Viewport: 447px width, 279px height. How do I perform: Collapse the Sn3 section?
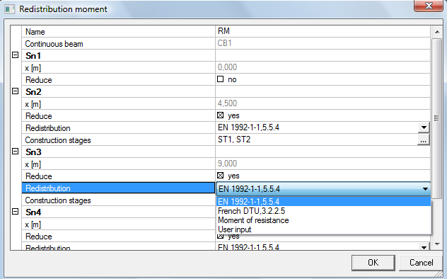[x=16, y=152]
